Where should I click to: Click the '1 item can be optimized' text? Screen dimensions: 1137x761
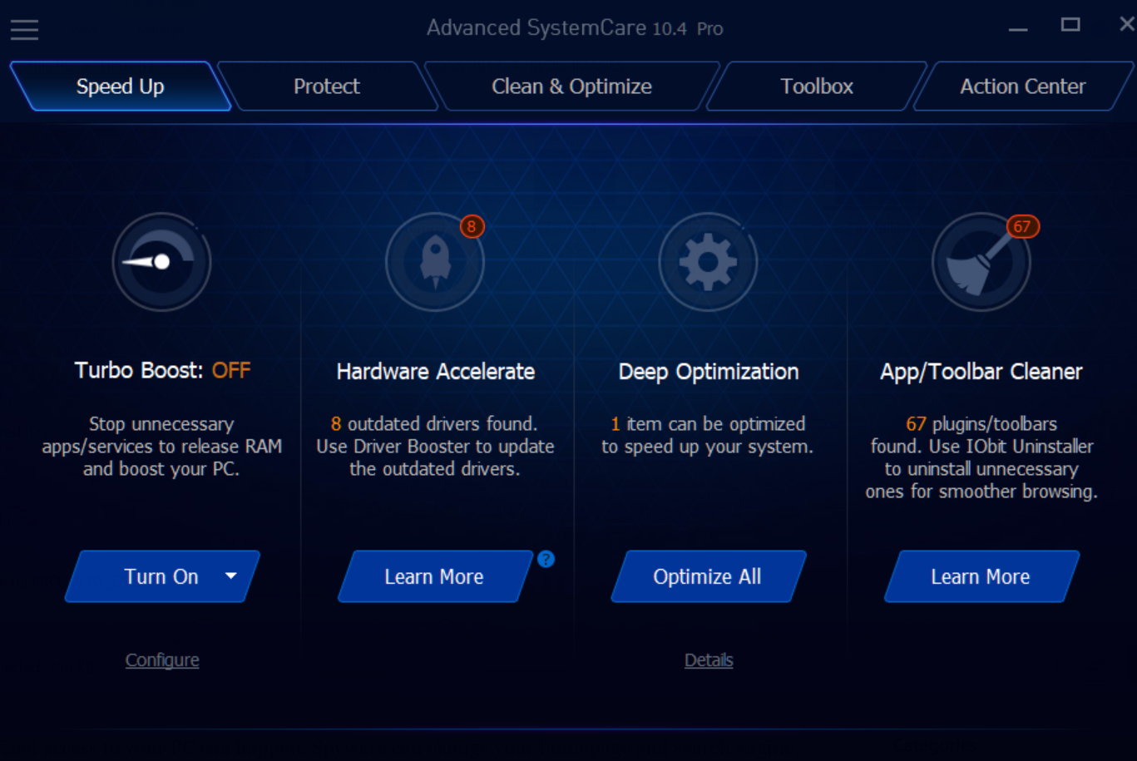(708, 424)
